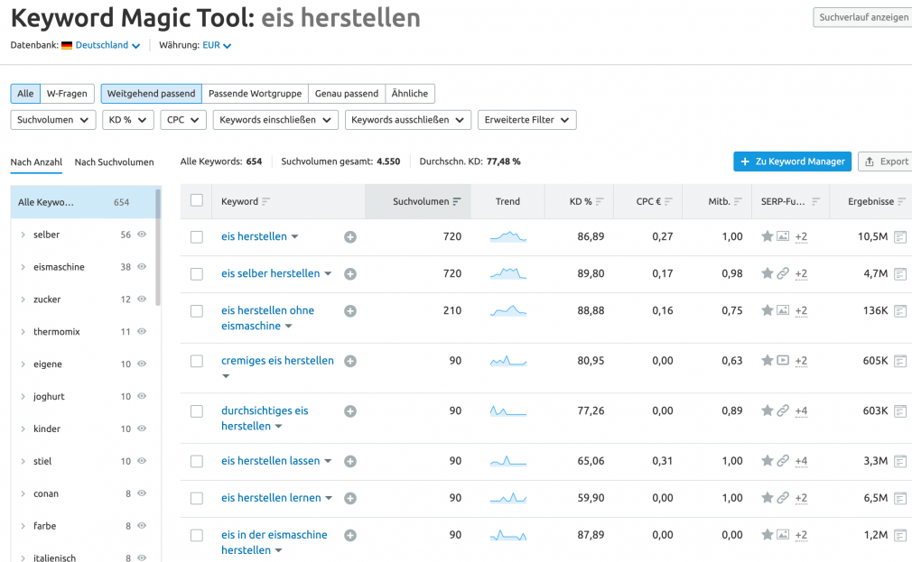
Task: Open 'Keywords einschließen' dropdown
Action: 275,120
